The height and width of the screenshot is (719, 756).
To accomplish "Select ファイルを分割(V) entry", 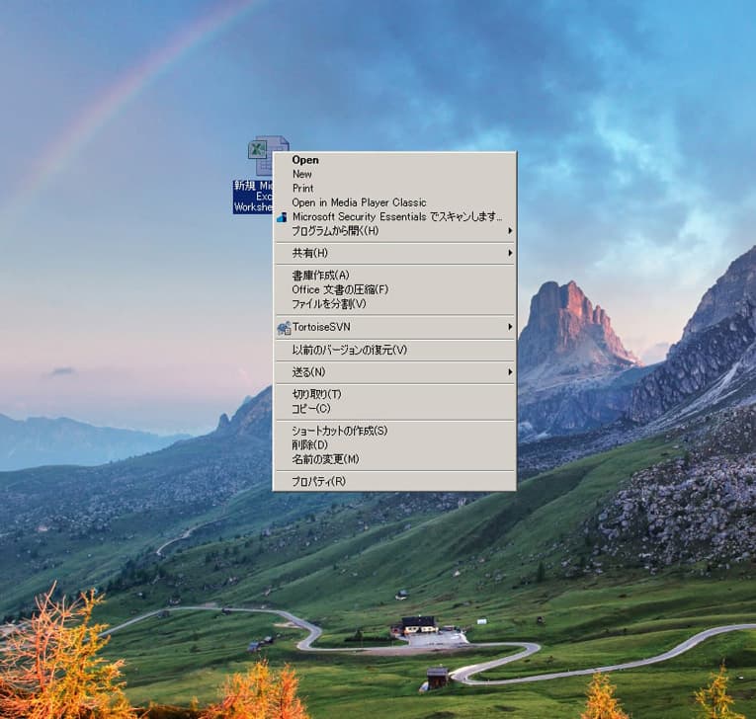I will tap(328, 304).
